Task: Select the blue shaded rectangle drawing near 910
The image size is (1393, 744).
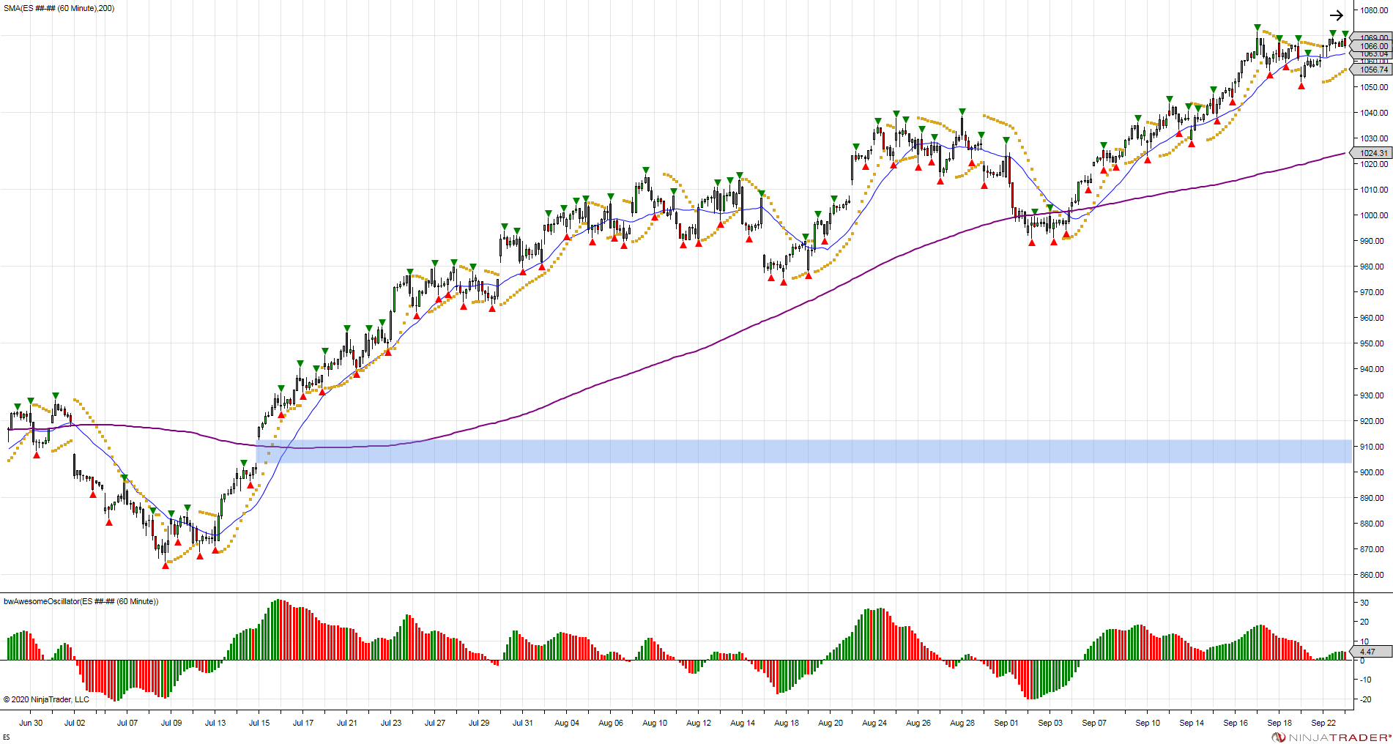Action: click(803, 451)
